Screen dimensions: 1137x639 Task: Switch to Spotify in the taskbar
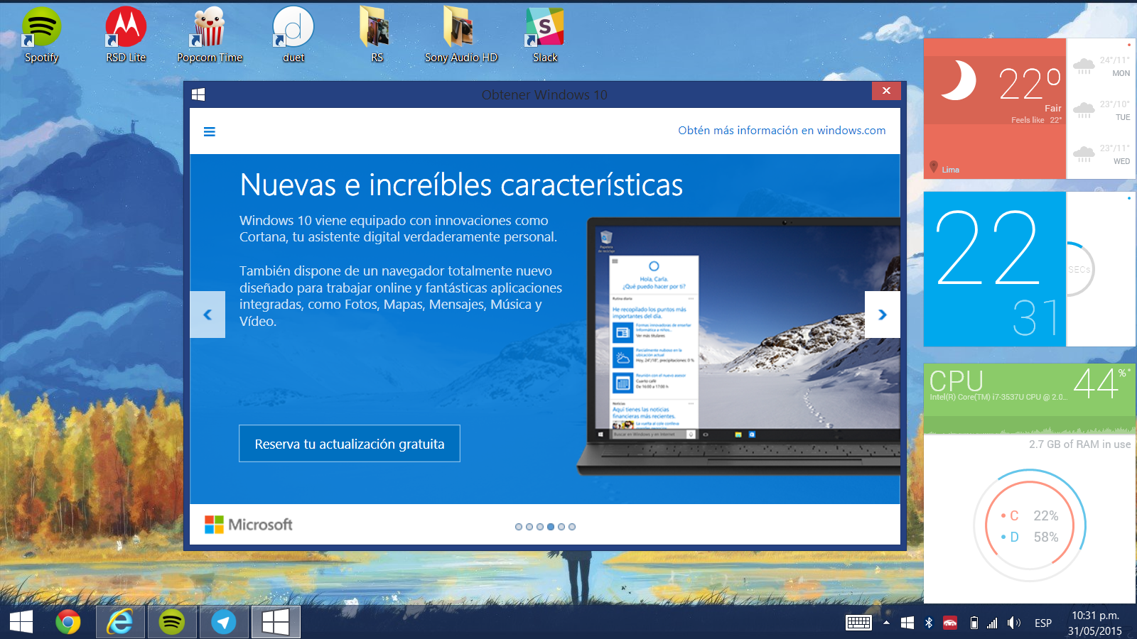point(172,622)
